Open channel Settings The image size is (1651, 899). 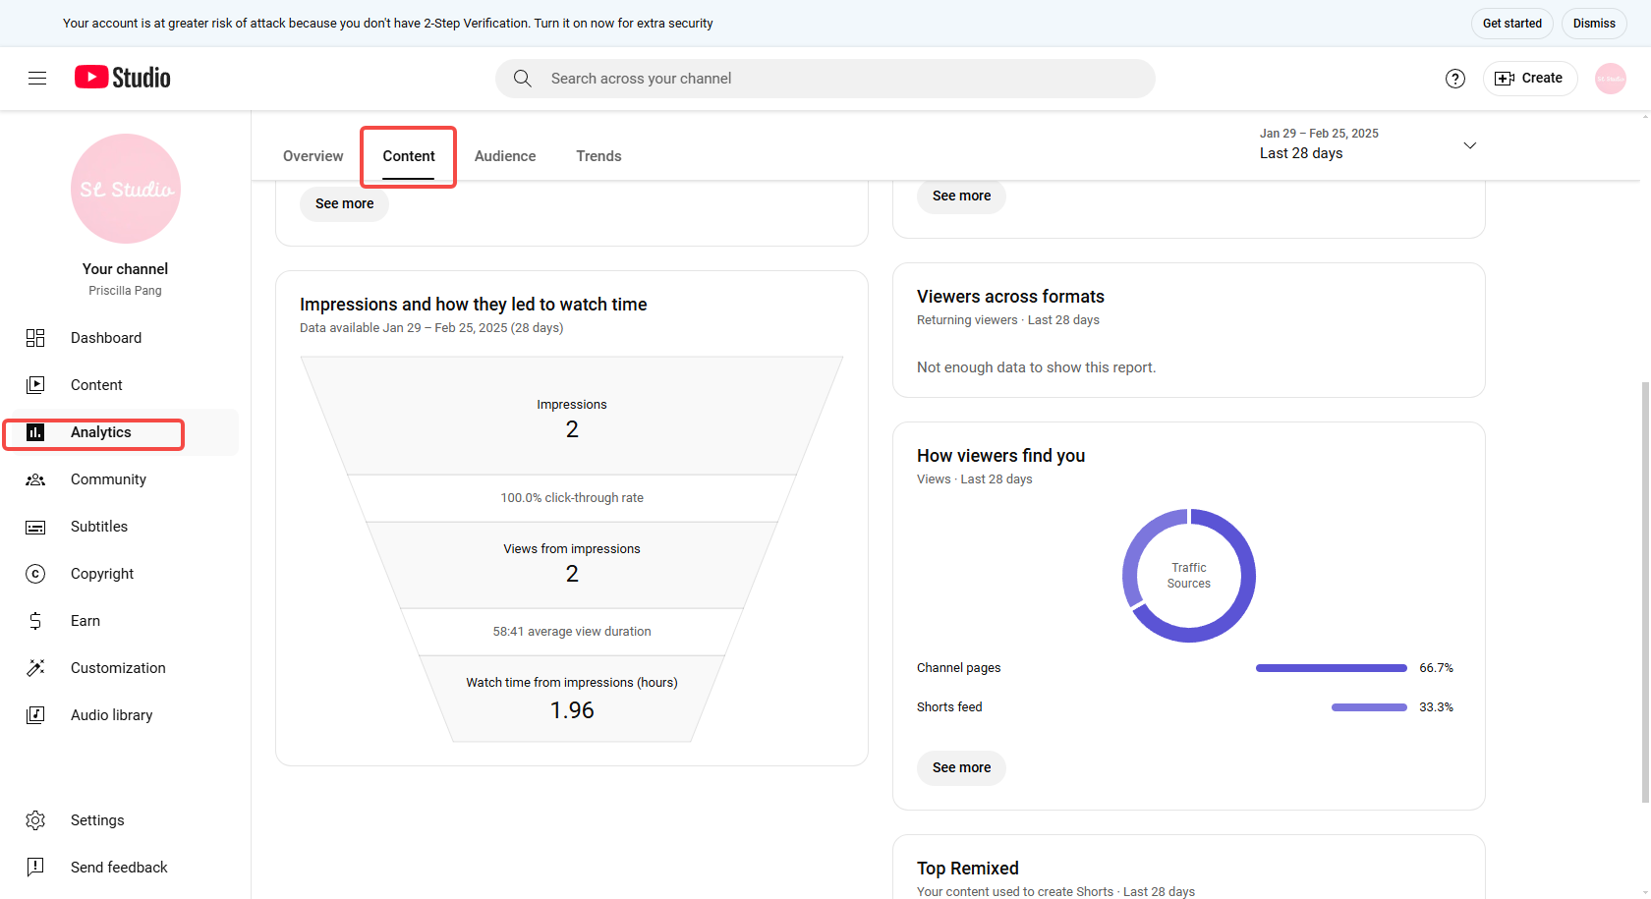click(97, 819)
